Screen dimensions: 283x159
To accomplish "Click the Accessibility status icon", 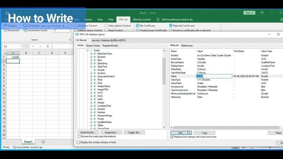I will tap(14, 147).
